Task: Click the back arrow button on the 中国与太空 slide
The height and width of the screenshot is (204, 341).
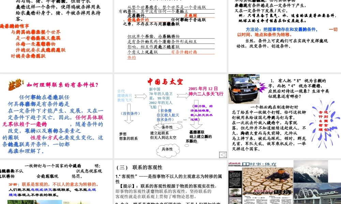Action: tap(223, 155)
